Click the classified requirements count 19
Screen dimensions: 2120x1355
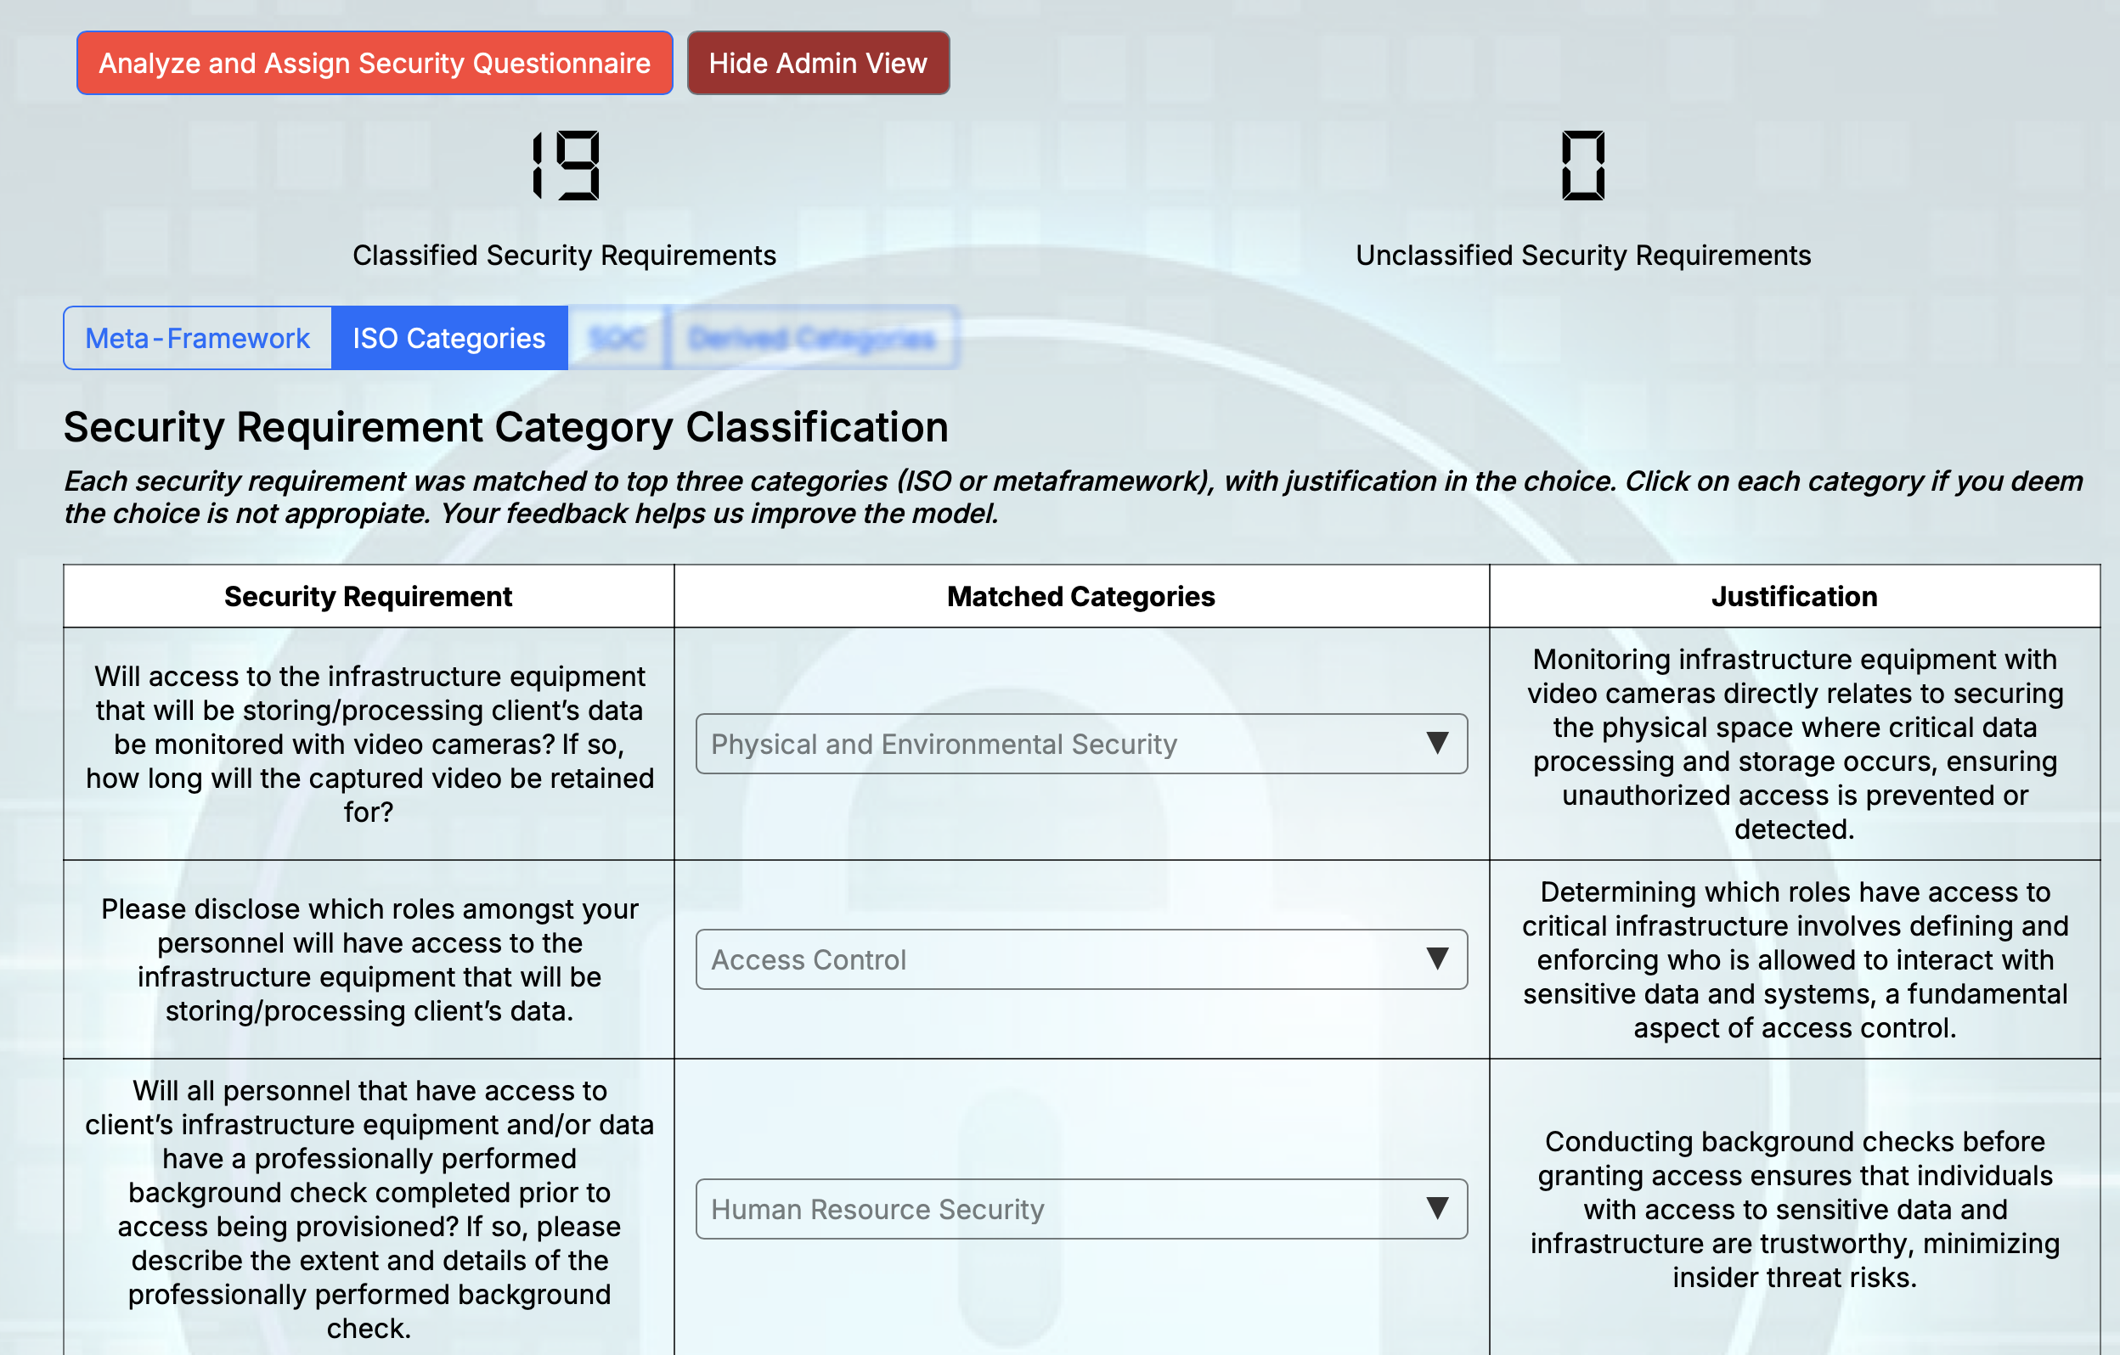pos(566,166)
